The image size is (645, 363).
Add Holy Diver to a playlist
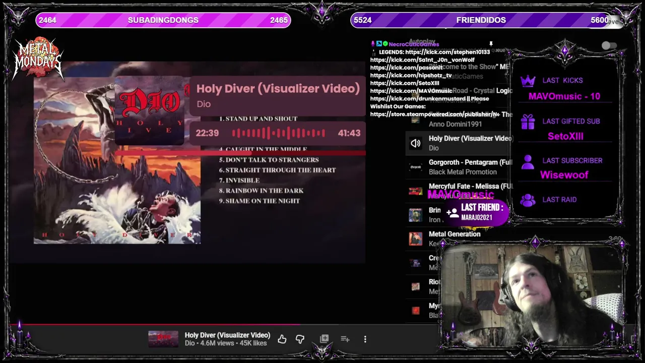pos(345,339)
